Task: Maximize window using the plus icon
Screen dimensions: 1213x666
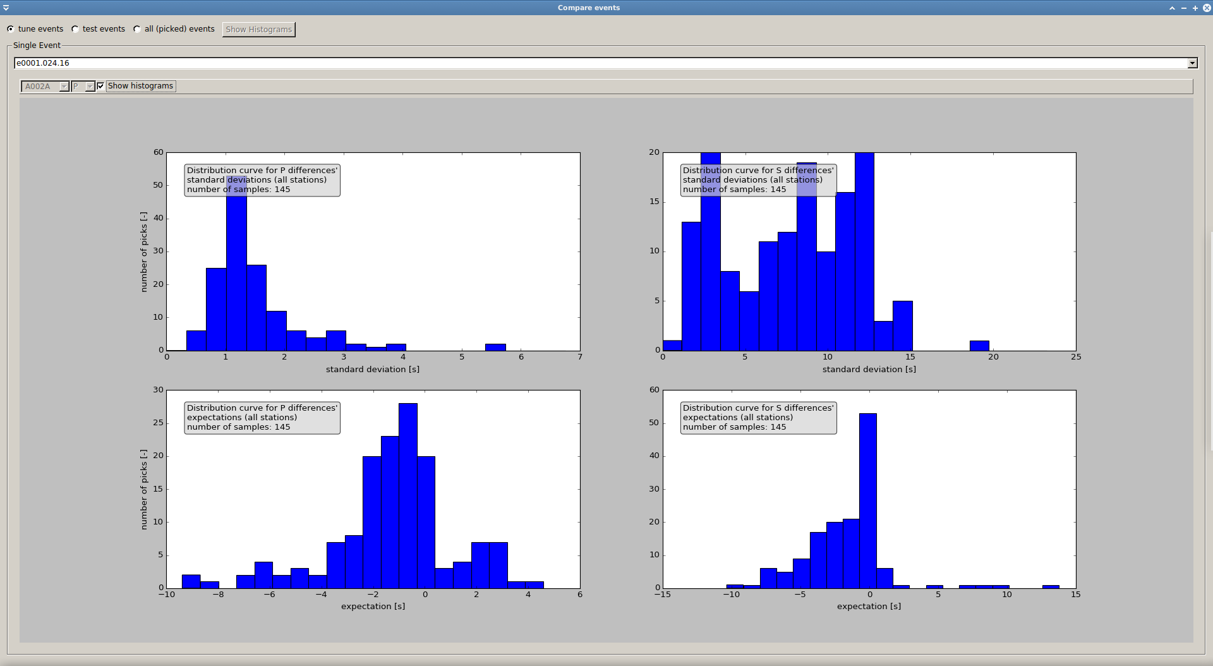Action: (x=1195, y=8)
